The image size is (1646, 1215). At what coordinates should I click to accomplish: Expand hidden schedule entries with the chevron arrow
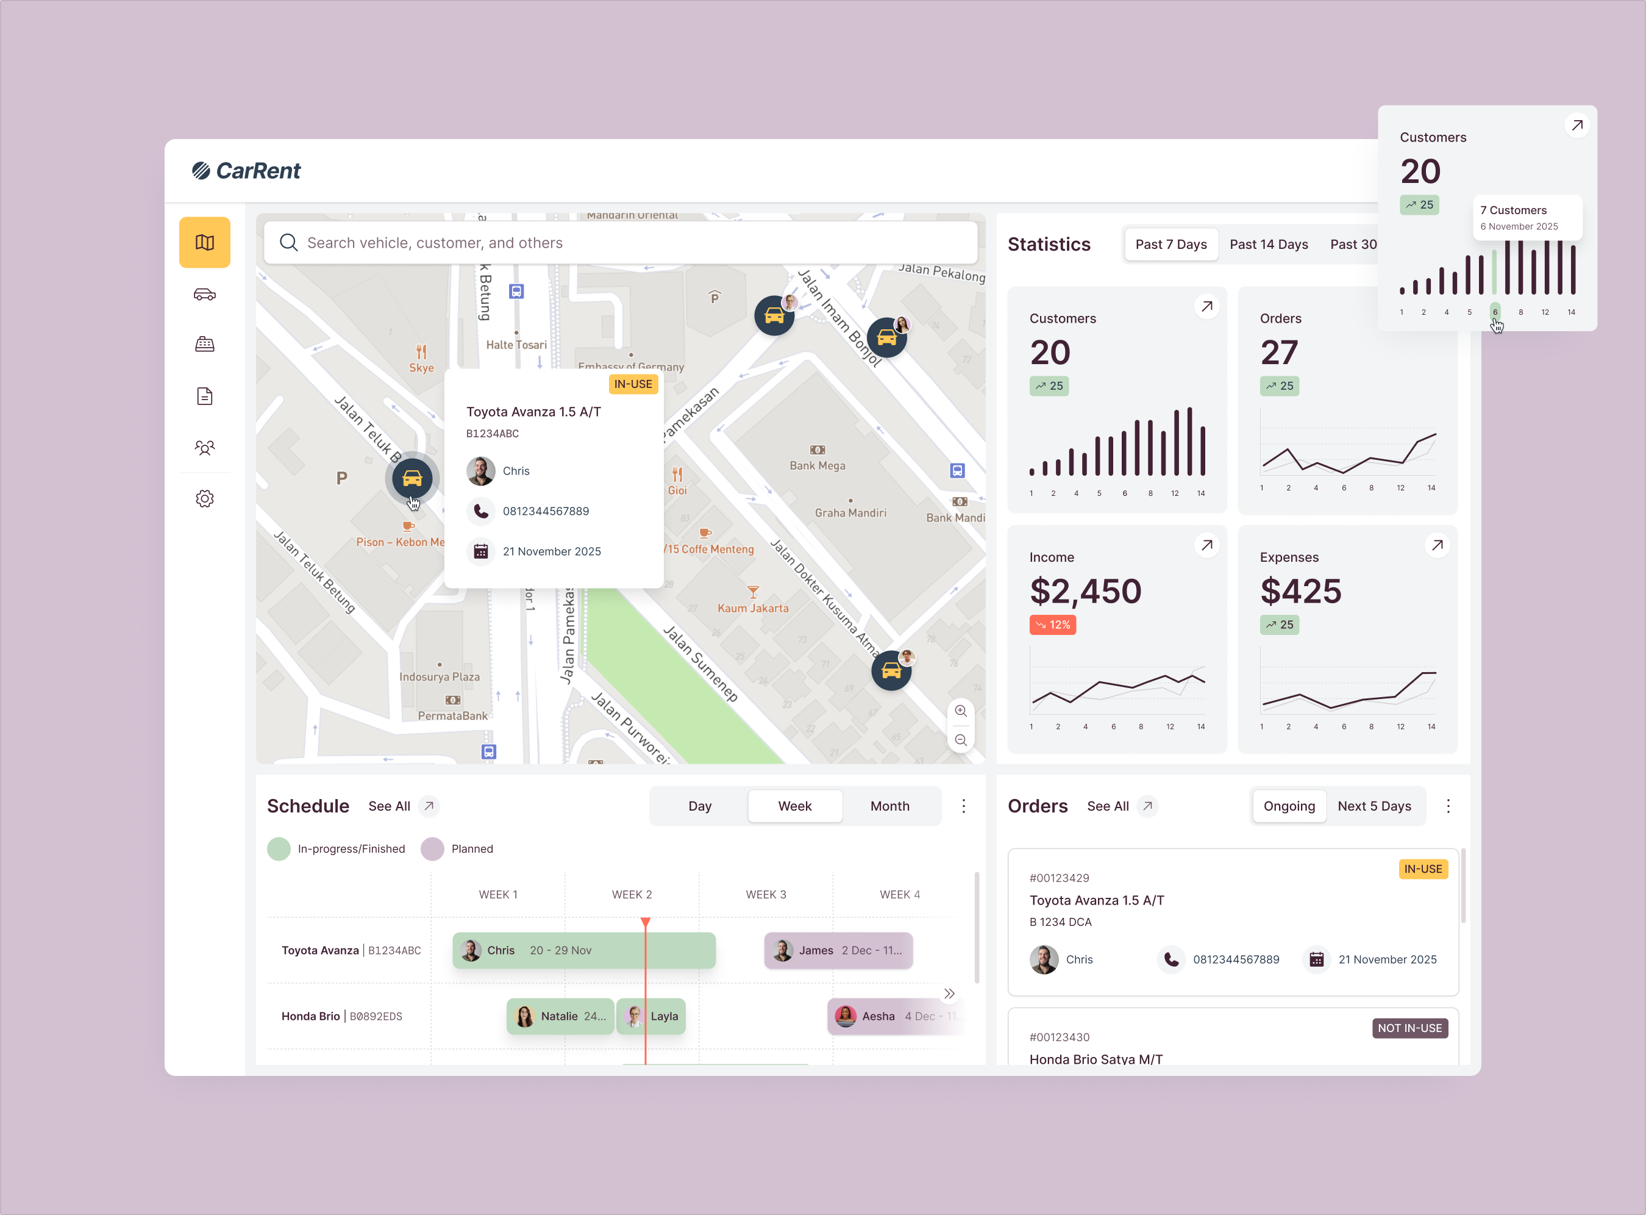coord(949,994)
